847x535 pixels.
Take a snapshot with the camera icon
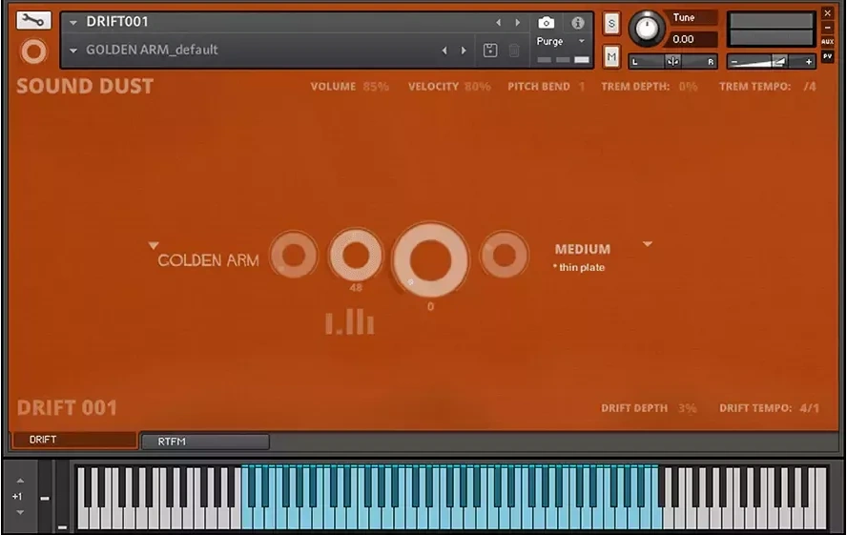(547, 23)
